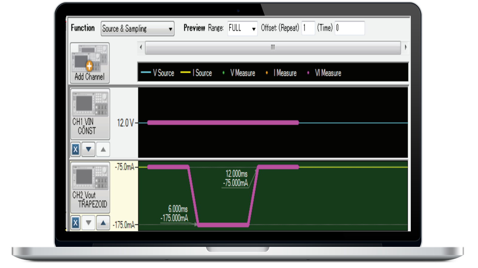The height and width of the screenshot is (268, 478).
Task: Open CH2_Vout TRAPEZOID channel settings
Action: [x=90, y=188]
